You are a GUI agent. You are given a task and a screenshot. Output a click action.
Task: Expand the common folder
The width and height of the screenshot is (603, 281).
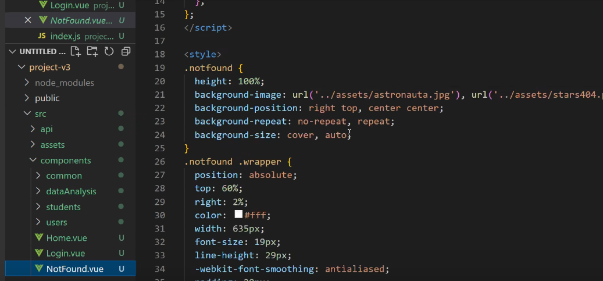[38, 176]
